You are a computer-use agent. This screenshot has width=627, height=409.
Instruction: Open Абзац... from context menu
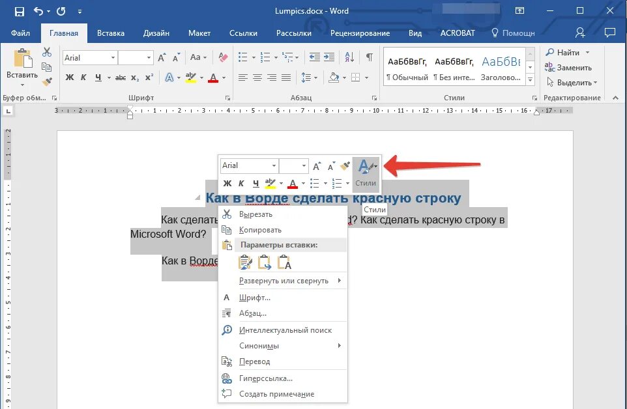(x=283, y=313)
